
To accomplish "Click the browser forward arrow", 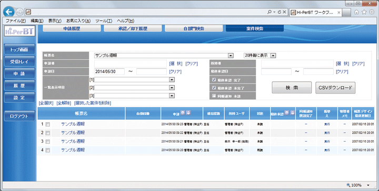I will [x=19, y=12].
